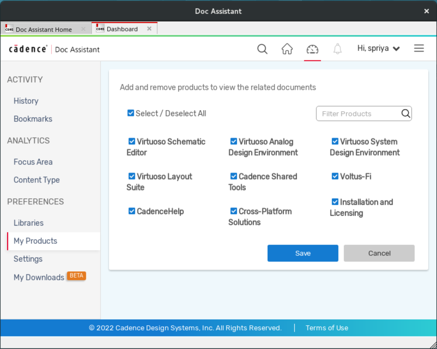Close the Dashboard tab
This screenshot has width=437, height=349.
pyautogui.click(x=149, y=29)
